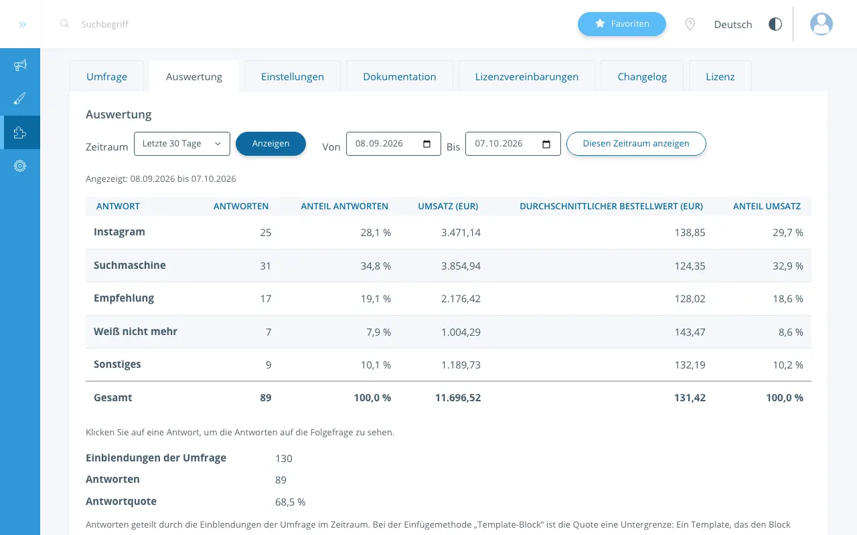The height and width of the screenshot is (535, 857).
Task: Click the Anteil Antworten column header
Action: click(345, 206)
